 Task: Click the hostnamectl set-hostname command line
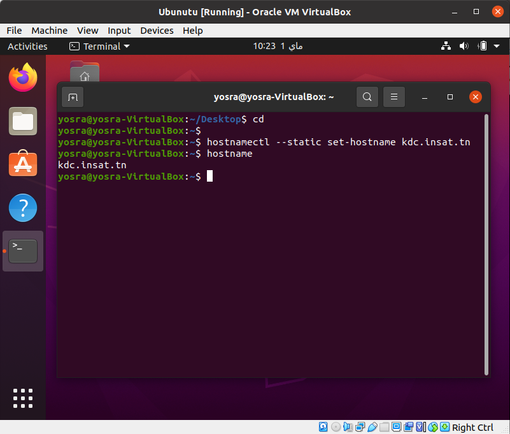coord(264,142)
